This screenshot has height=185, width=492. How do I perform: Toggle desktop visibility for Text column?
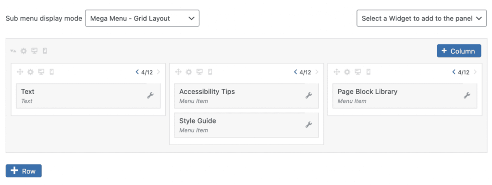click(41, 72)
